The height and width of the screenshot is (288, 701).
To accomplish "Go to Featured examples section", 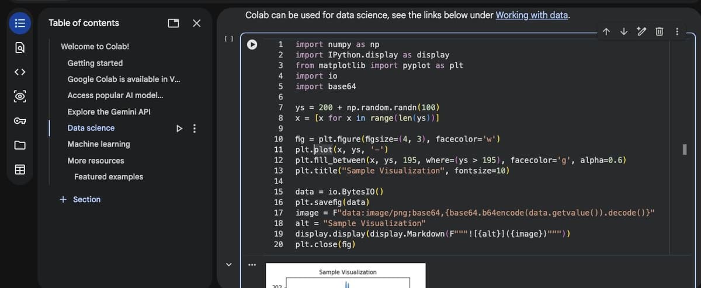I will pos(109,176).
